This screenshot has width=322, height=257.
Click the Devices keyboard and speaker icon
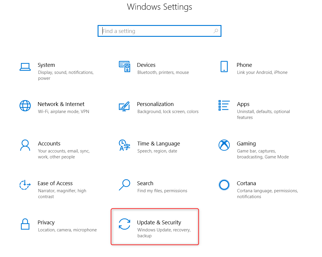124,67
